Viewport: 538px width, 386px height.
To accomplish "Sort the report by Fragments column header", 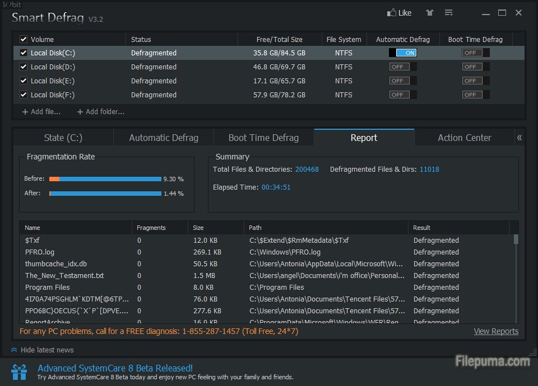I will [x=151, y=228].
